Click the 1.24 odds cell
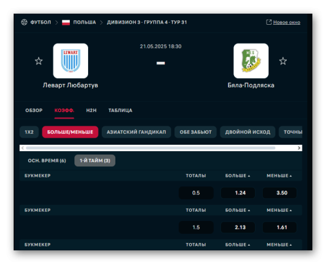Viewport: 326px width, 264px height. coord(238,193)
